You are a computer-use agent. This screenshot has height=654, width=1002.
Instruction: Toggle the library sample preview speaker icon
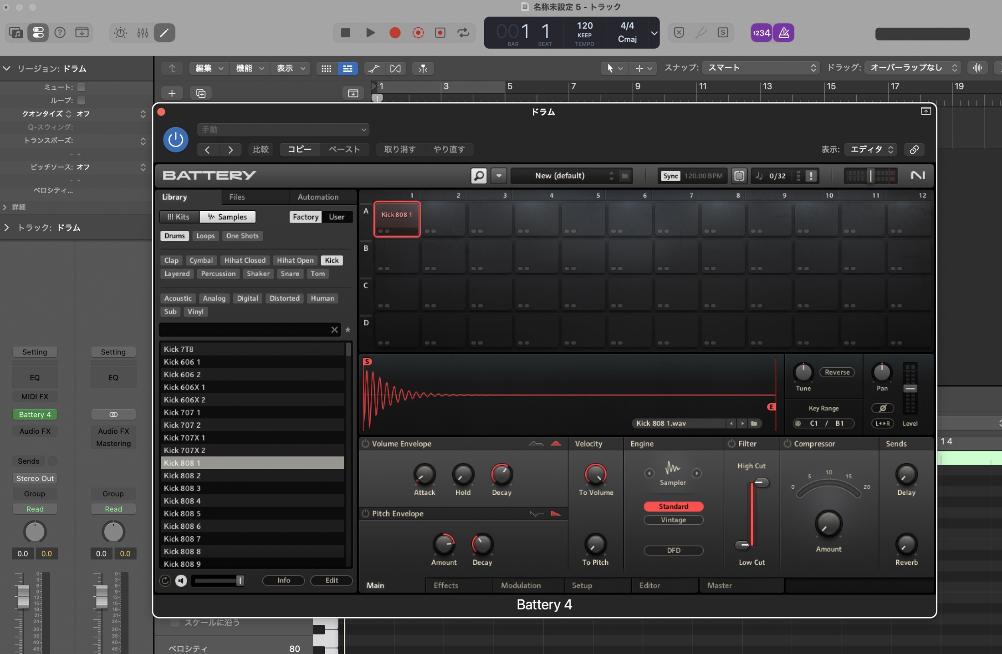[x=181, y=580]
